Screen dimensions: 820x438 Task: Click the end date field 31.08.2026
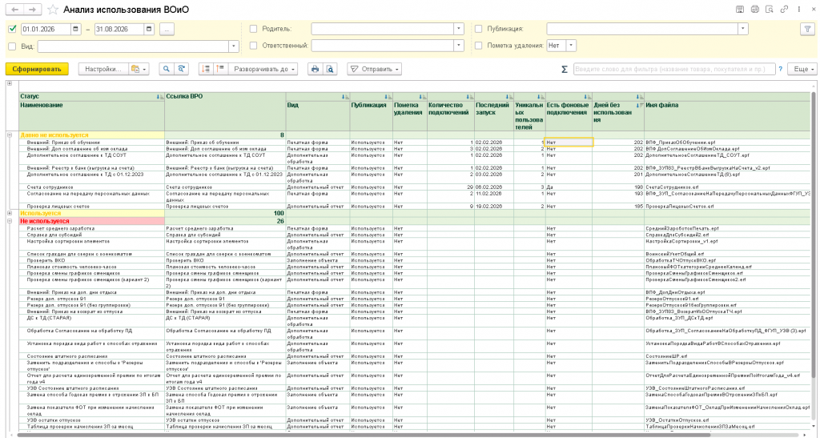coord(119,30)
